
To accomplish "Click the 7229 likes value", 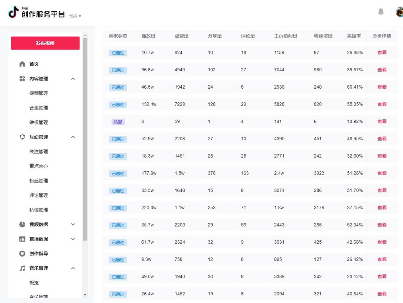I will [x=180, y=104].
